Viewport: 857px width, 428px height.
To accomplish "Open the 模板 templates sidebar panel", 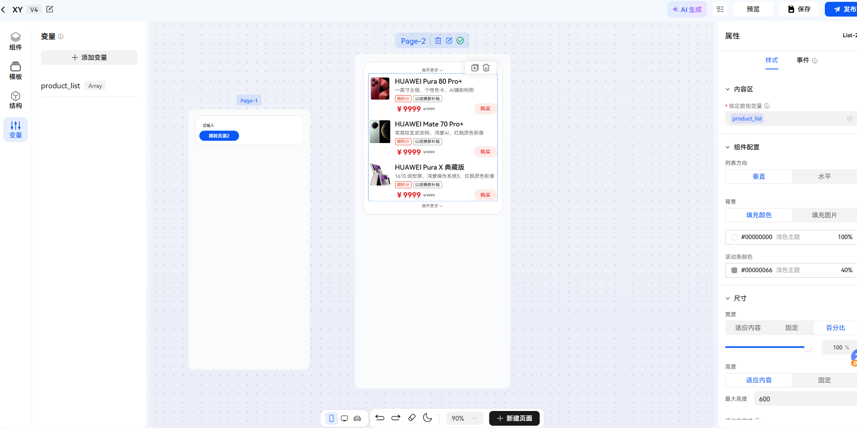I will (16, 71).
